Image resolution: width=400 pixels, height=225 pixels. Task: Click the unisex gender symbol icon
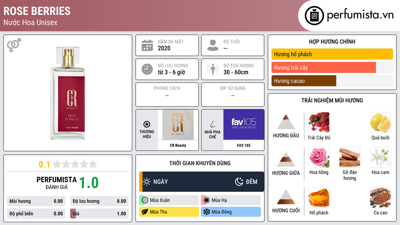[x=14, y=45]
